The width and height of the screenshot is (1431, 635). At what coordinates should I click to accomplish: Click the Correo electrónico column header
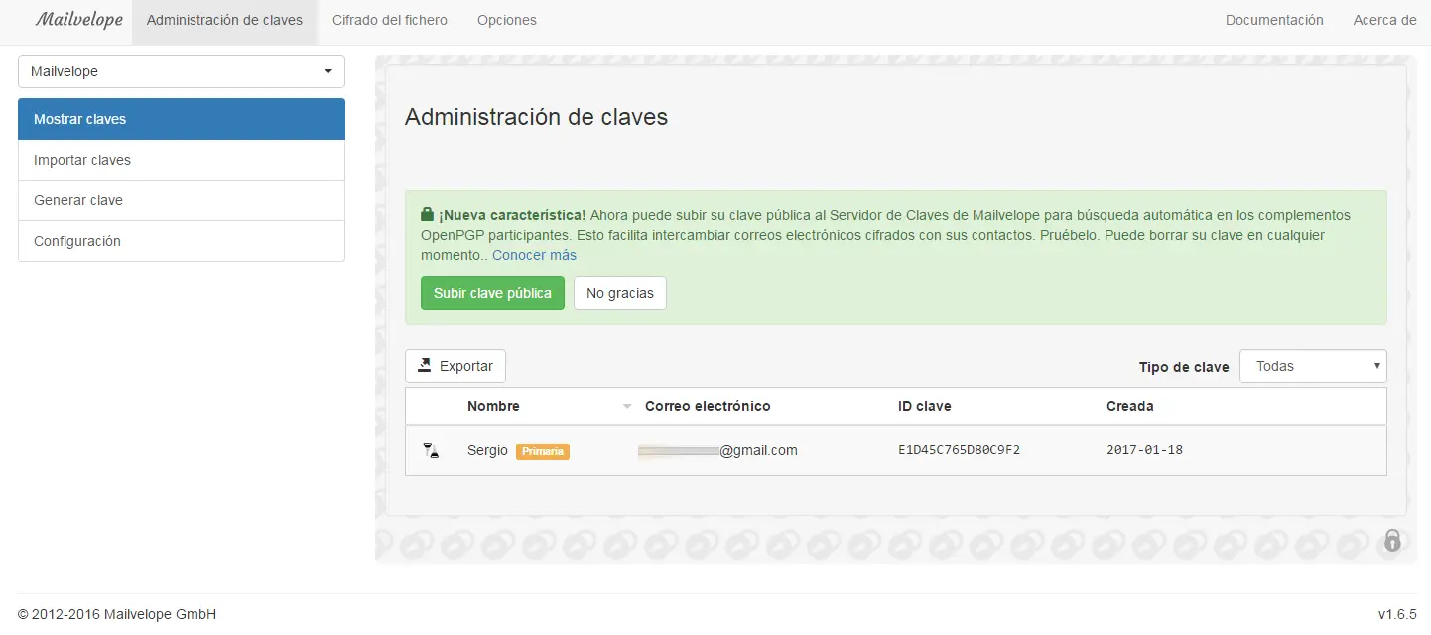click(x=708, y=406)
